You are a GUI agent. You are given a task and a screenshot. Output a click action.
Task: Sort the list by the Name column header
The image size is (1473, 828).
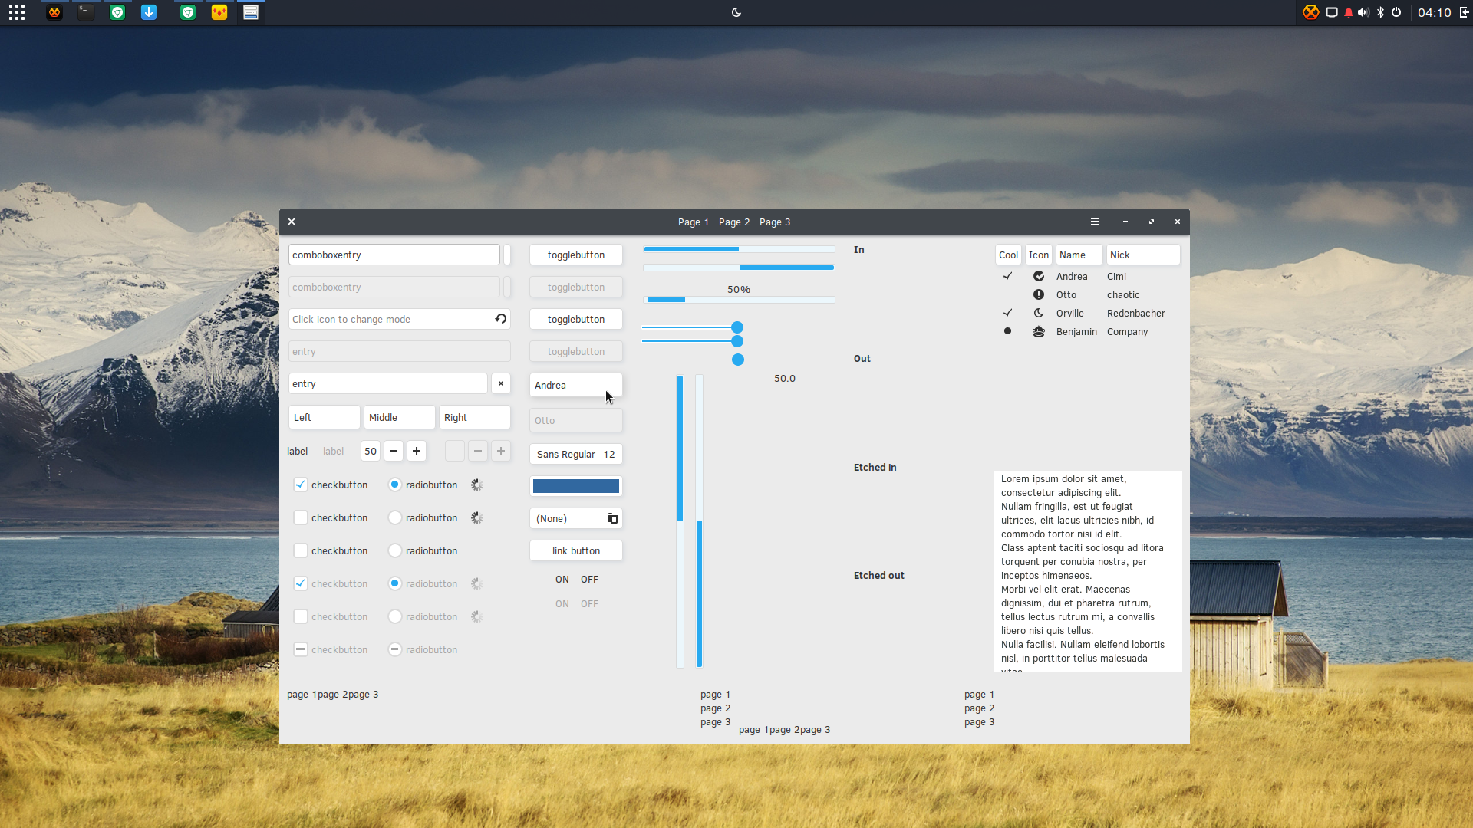tap(1079, 255)
